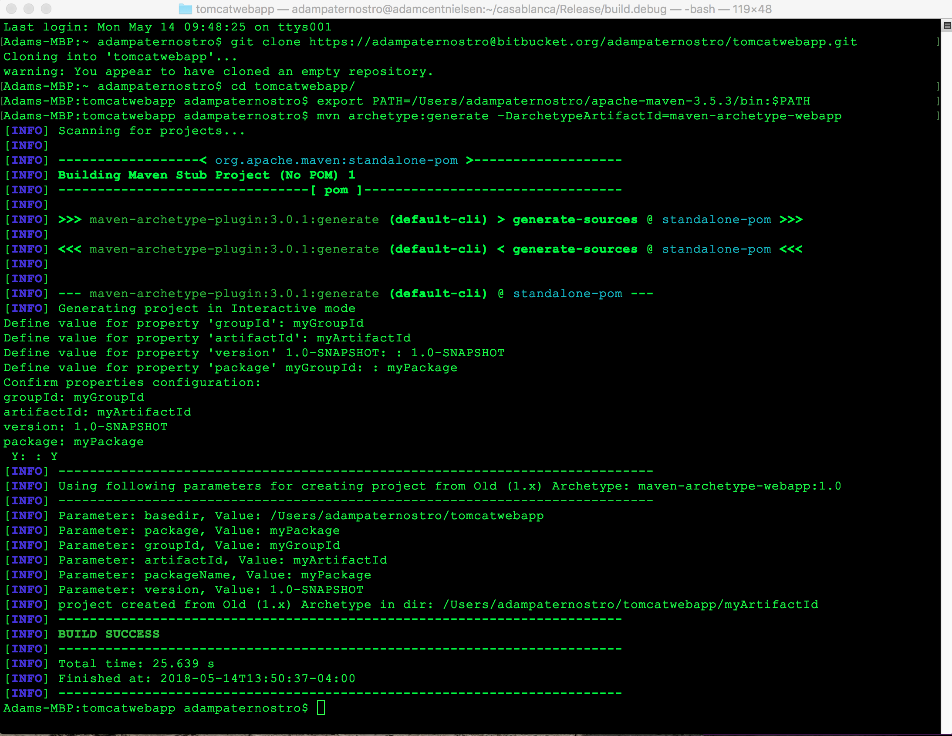Click the split pane icon
The image size is (952, 736).
pos(947,26)
